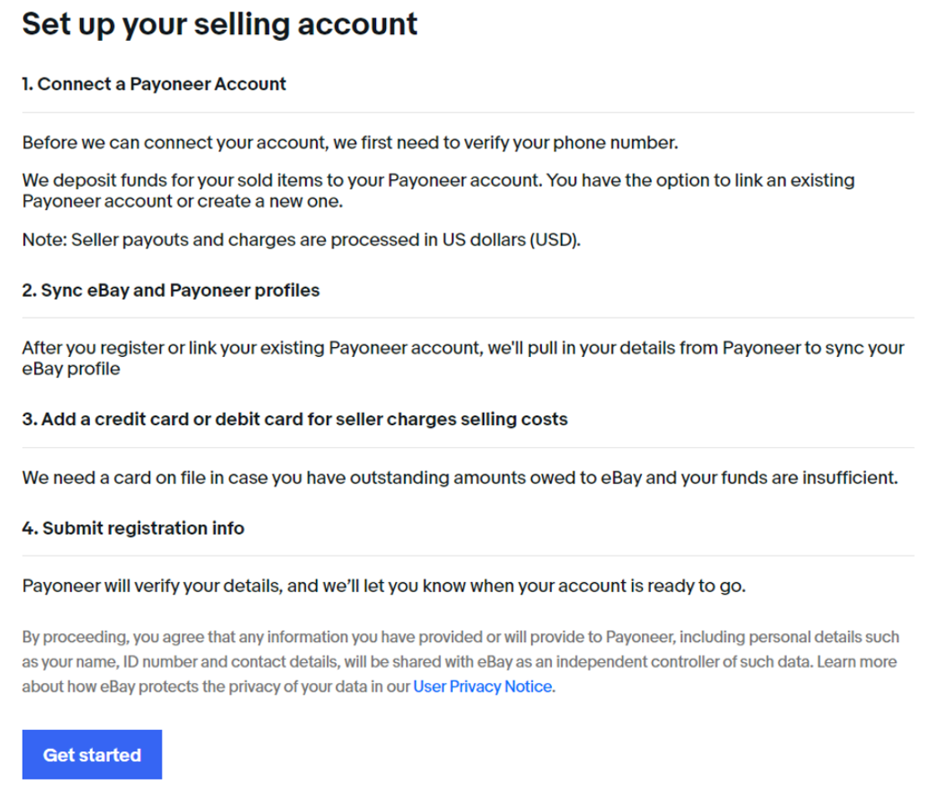Image resolution: width=937 pixels, height=794 pixels.
Task: Click the 'Sync eBay and Payoneer profiles' heading
Action: [171, 290]
